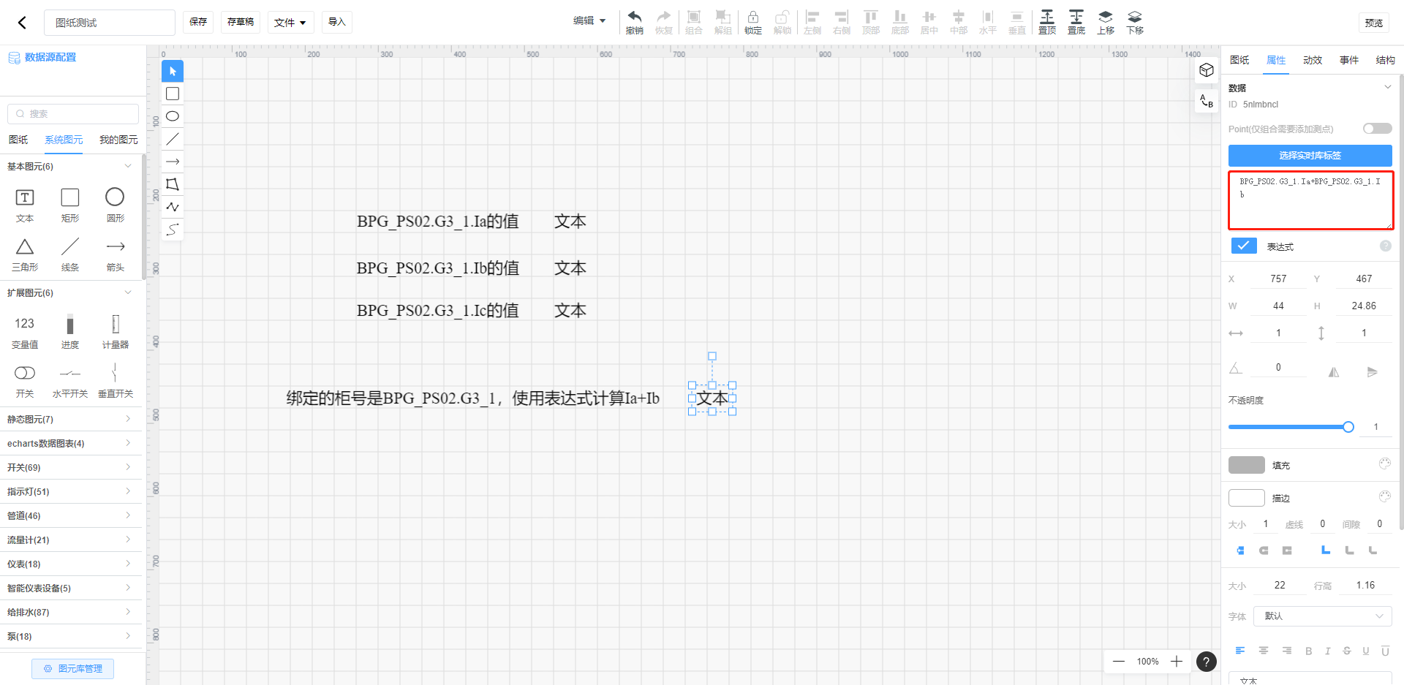Screen dimensions: 1404x685
Task: Collapse the 基本图元(6) section
Action: [x=128, y=166]
